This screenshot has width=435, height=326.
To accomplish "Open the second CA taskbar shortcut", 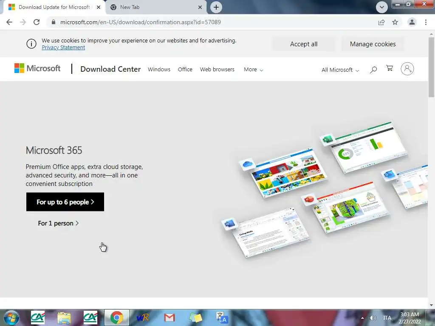I will [90, 318].
